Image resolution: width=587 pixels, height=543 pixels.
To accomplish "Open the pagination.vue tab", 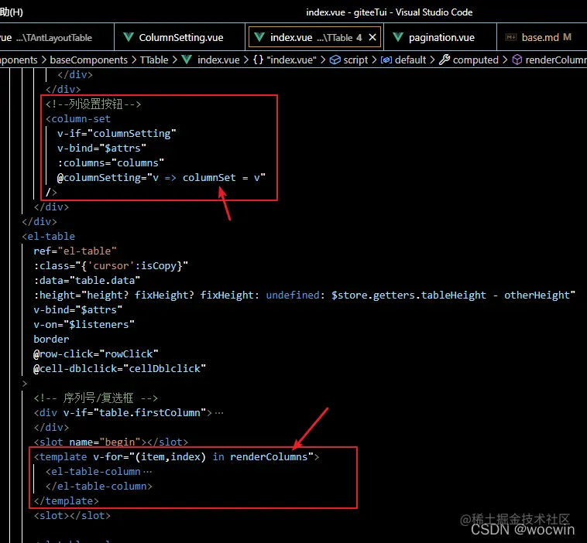I will [441, 37].
